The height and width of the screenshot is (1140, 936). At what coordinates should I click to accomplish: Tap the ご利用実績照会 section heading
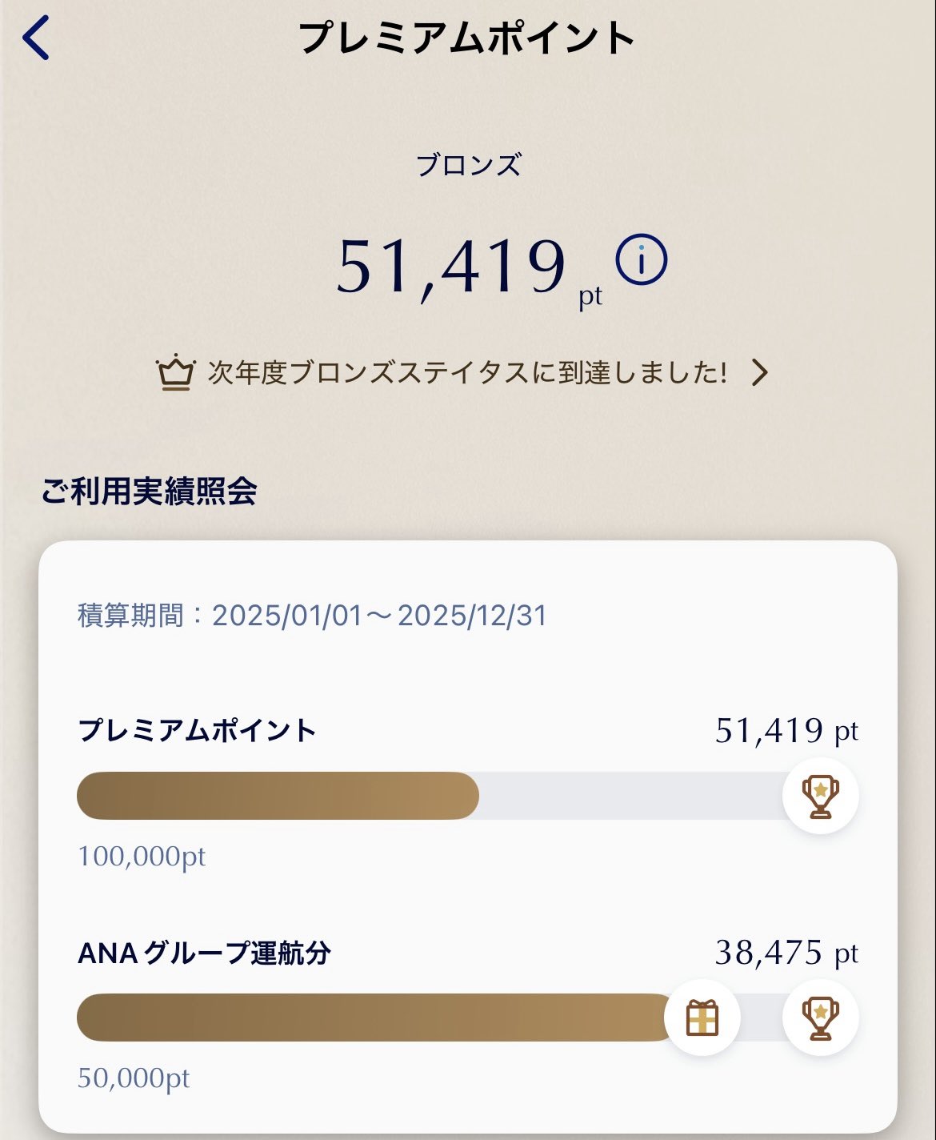coord(150,491)
